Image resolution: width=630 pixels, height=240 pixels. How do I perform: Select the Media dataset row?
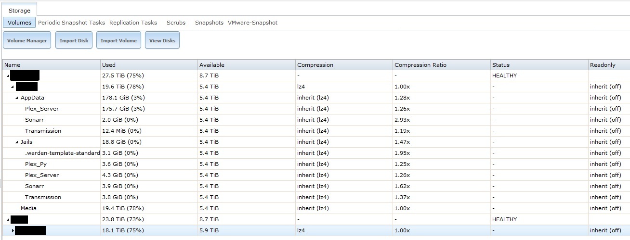[x=28, y=208]
